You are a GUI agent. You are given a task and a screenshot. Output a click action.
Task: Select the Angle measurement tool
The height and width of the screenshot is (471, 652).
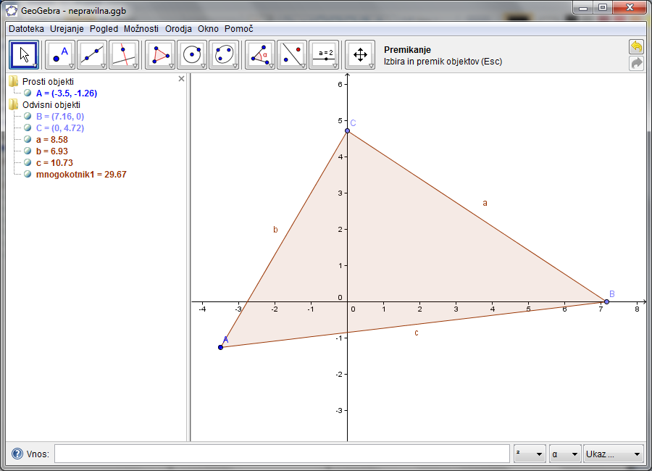pos(260,55)
